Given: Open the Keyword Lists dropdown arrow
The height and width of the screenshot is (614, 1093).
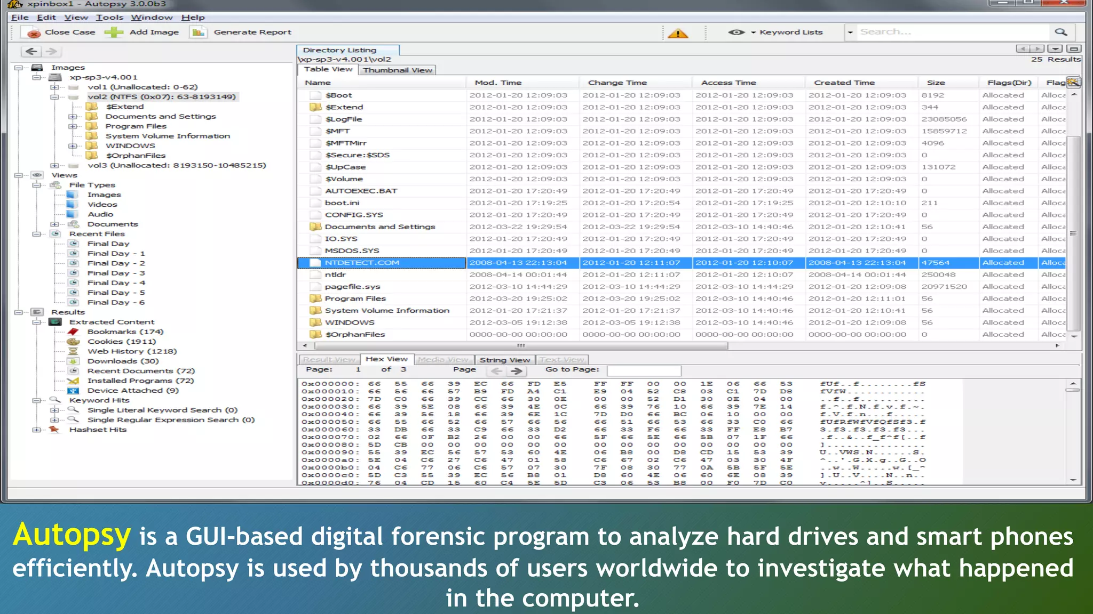Looking at the screenshot, I should click(x=754, y=33).
